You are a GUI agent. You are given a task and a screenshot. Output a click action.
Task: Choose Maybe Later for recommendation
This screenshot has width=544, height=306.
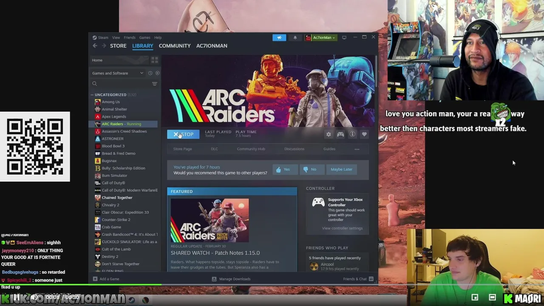pyautogui.click(x=341, y=169)
